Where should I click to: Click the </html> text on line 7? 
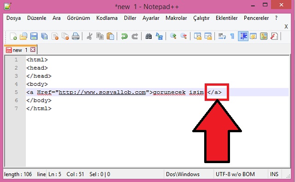pos(39,108)
